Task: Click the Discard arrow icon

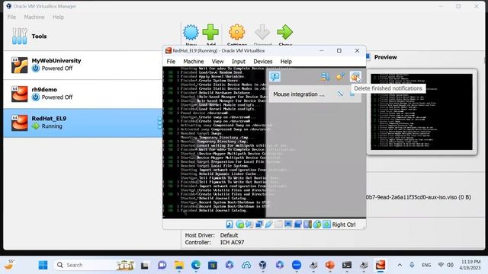Action: click(262, 32)
